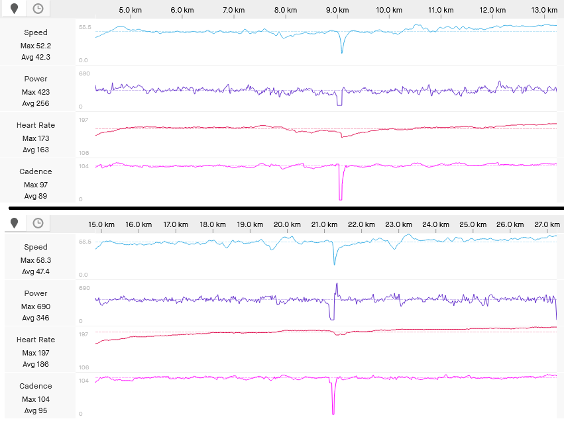Viewport: 564px width, 425px height.
Task: Click the Speed label in the top chart
Action: 36,32
